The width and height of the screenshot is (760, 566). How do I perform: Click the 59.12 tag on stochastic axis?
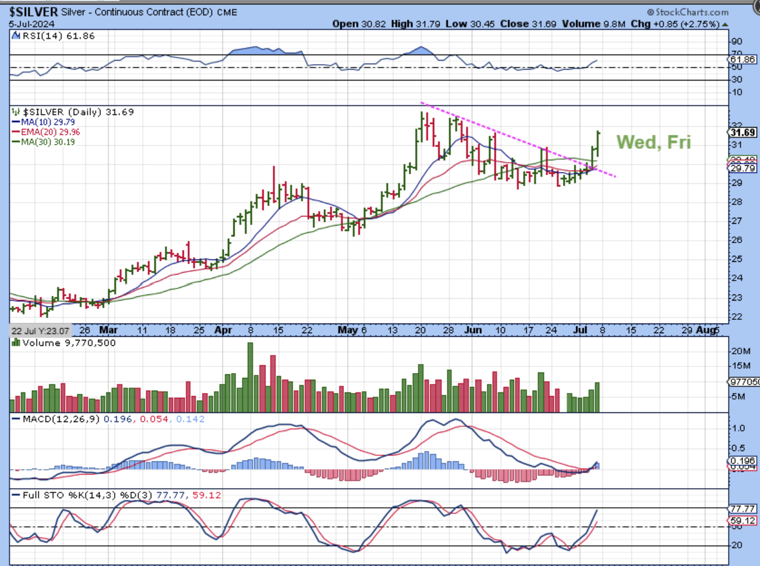[x=744, y=520]
